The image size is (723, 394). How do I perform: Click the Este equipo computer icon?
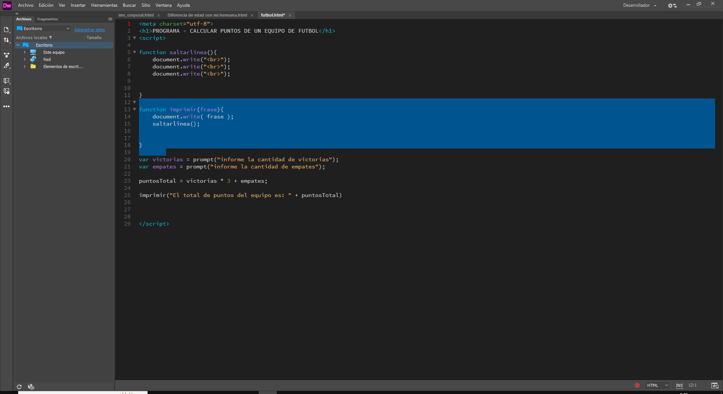tap(33, 52)
